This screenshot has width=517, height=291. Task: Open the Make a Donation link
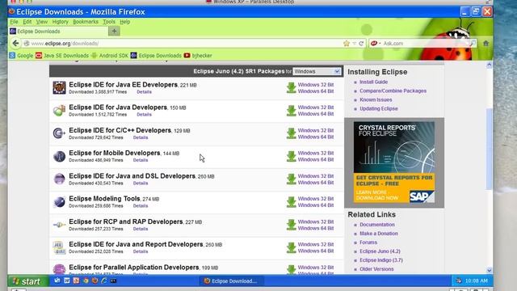click(379, 234)
